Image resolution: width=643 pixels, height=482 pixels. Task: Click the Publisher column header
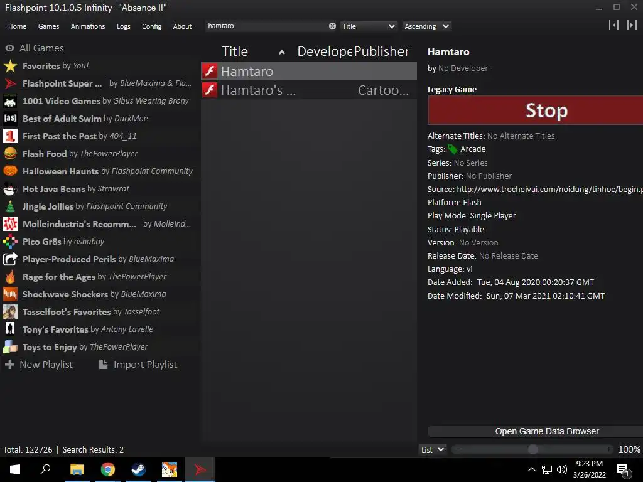(381, 51)
